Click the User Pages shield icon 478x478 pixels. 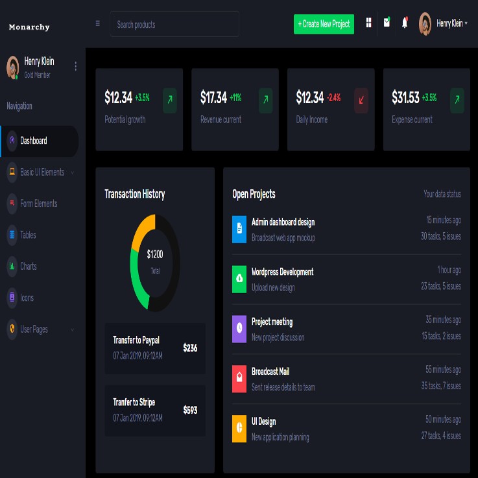[x=12, y=329]
